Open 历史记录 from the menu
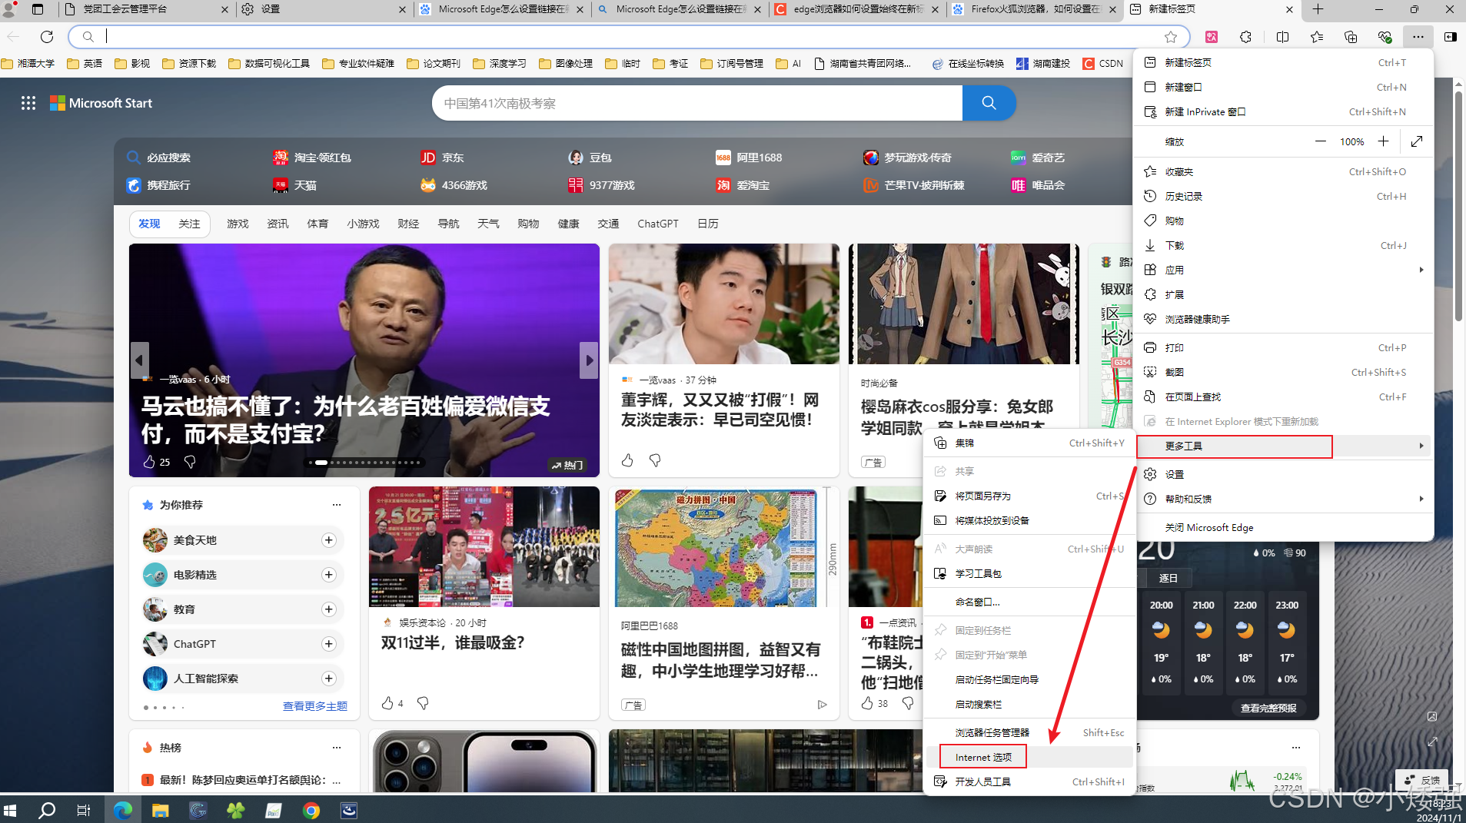This screenshot has height=823, width=1466. click(1283, 196)
